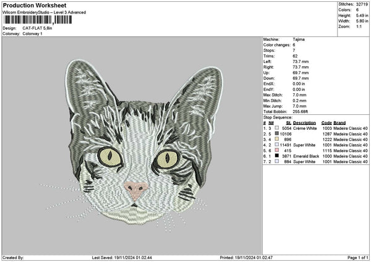
Task: Click the "St." column header
Action: [x=289, y=123]
